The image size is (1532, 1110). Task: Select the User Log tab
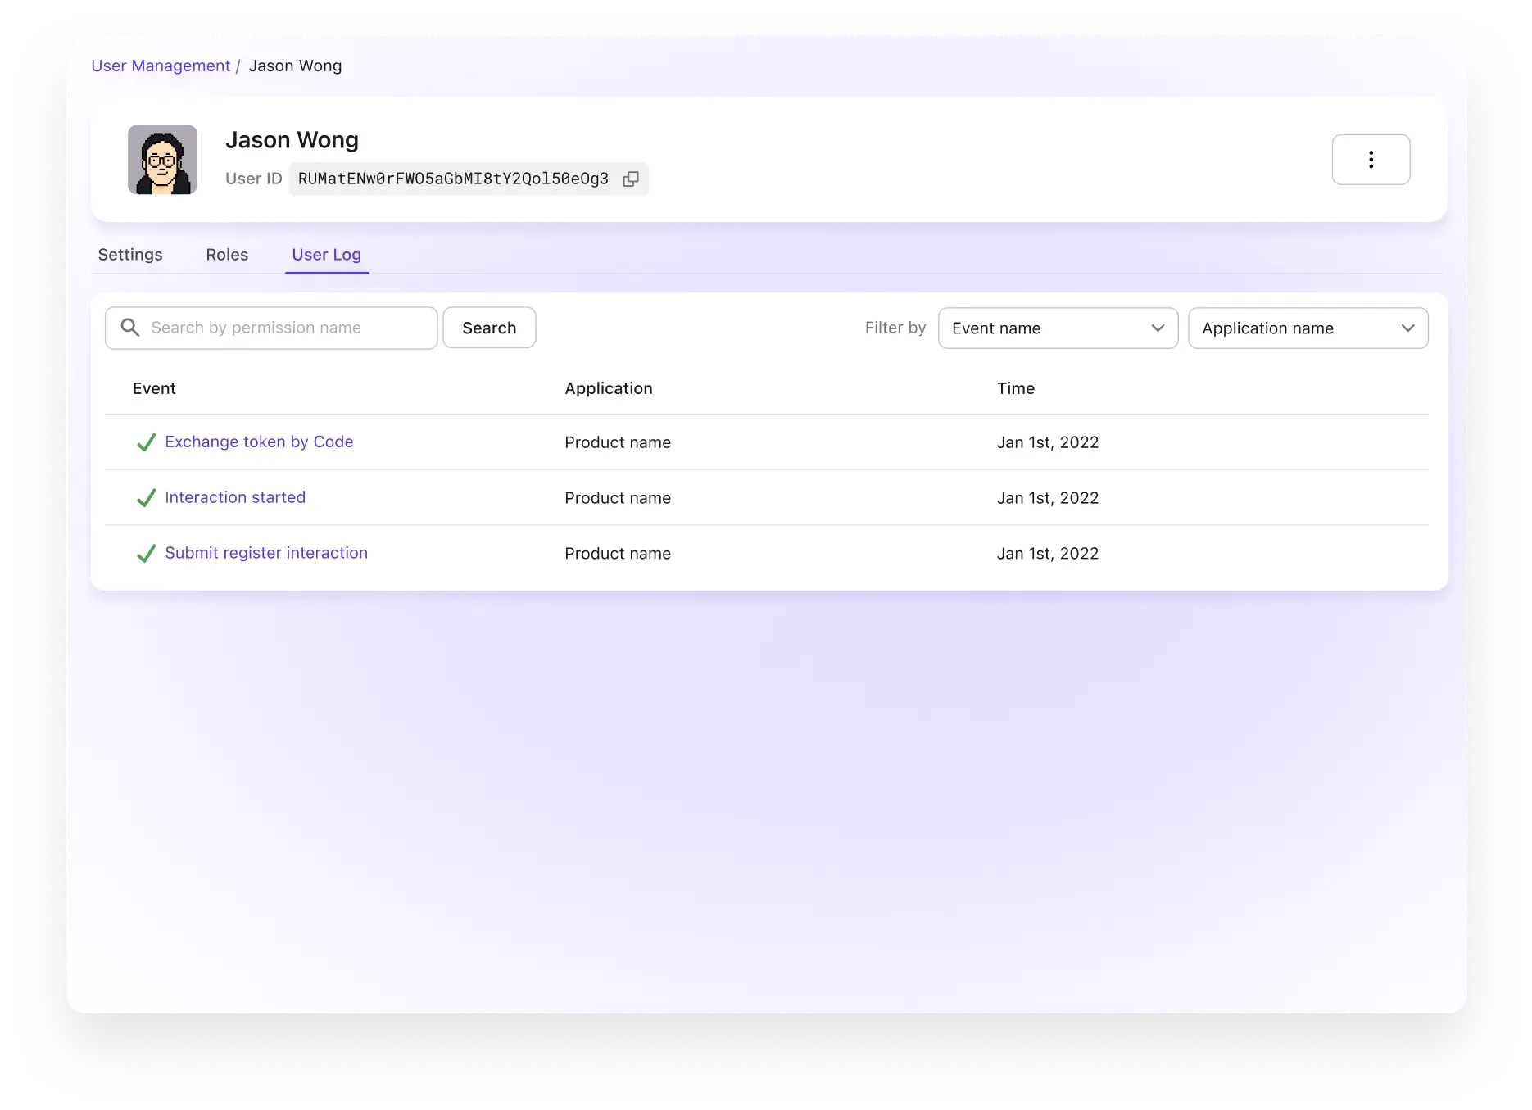click(x=326, y=255)
